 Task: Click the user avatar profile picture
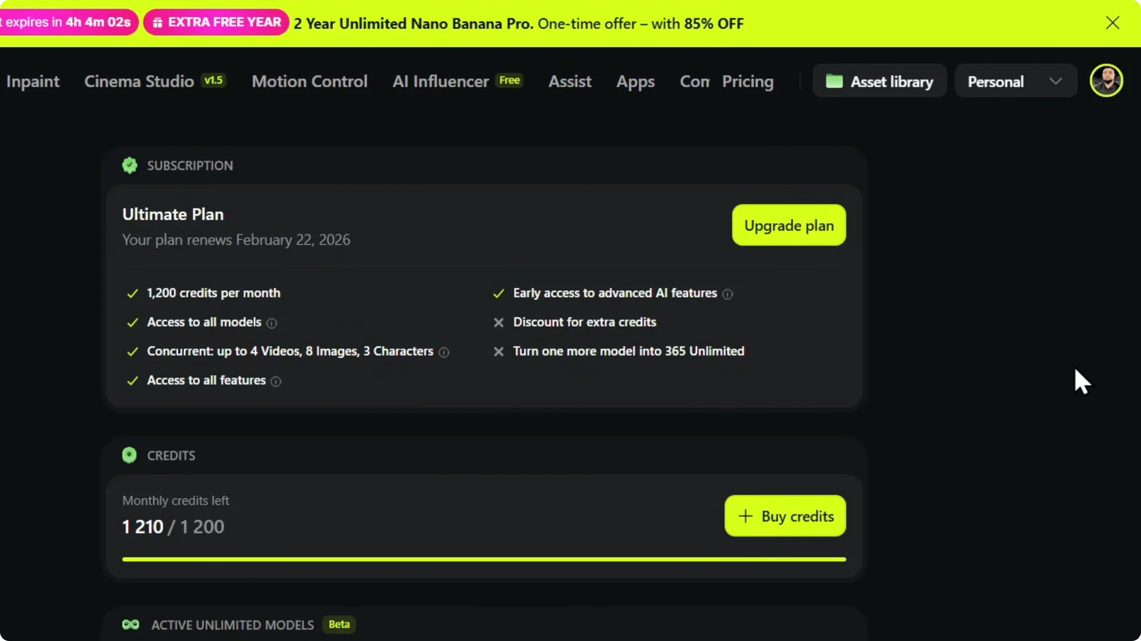tap(1107, 81)
